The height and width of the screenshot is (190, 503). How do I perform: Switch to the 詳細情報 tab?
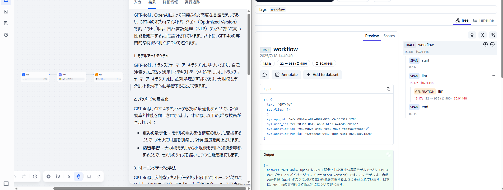click(x=170, y=2)
